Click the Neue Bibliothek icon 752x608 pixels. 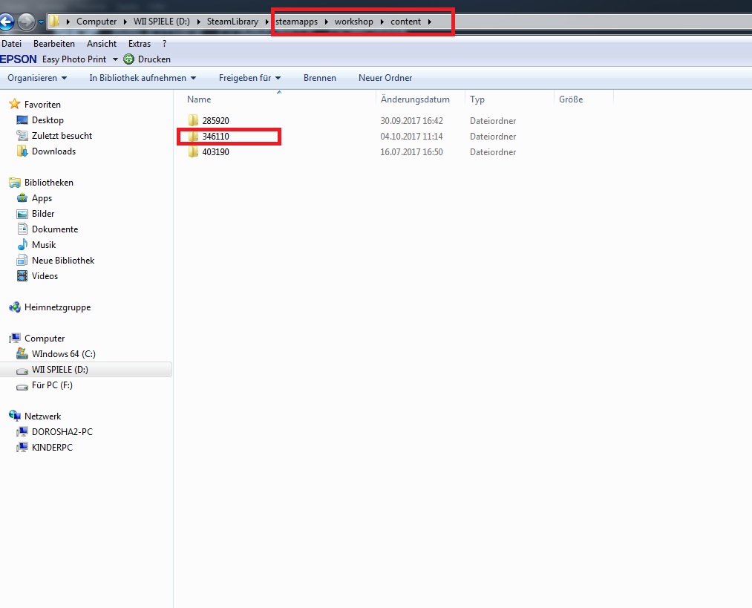(22, 260)
